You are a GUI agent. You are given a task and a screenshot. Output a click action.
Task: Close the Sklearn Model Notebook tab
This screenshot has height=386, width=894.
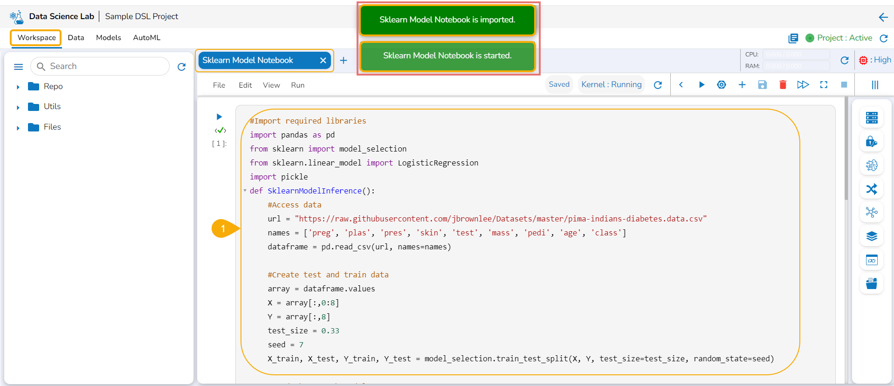(323, 61)
